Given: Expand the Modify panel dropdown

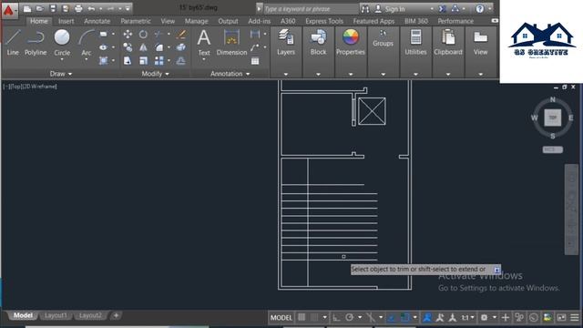Looking at the screenshot, I should [x=156, y=74].
